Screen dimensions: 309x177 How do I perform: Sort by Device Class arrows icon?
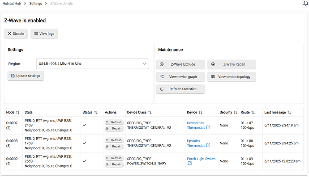pos(150,112)
